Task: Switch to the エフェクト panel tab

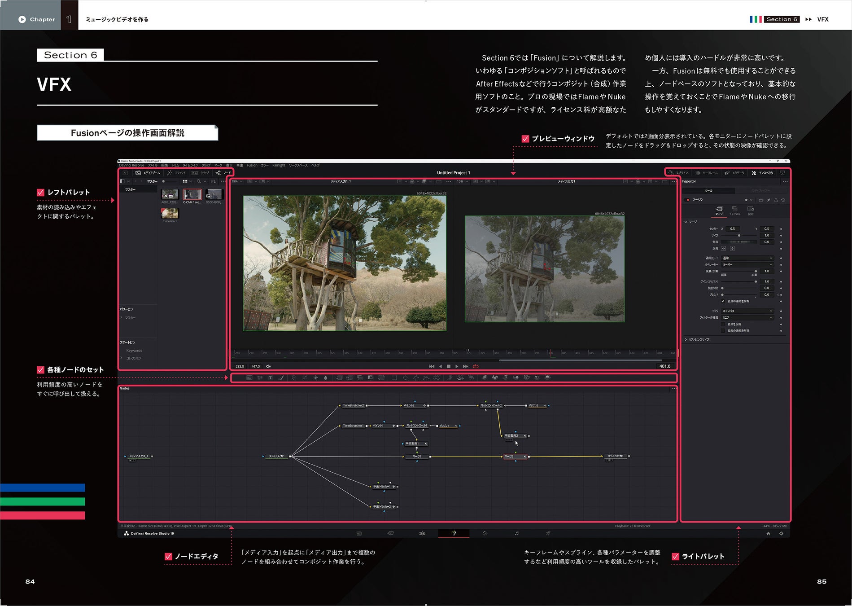Action: click(x=176, y=173)
